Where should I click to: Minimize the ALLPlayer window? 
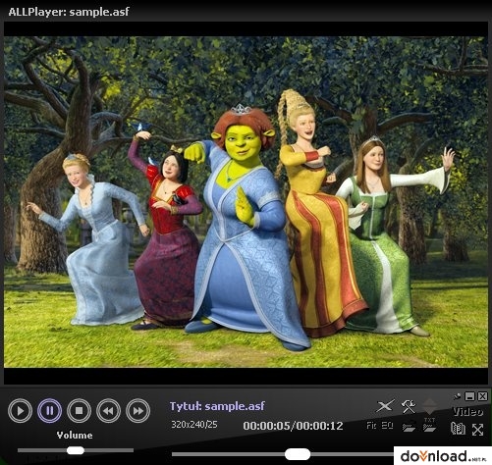point(469,396)
